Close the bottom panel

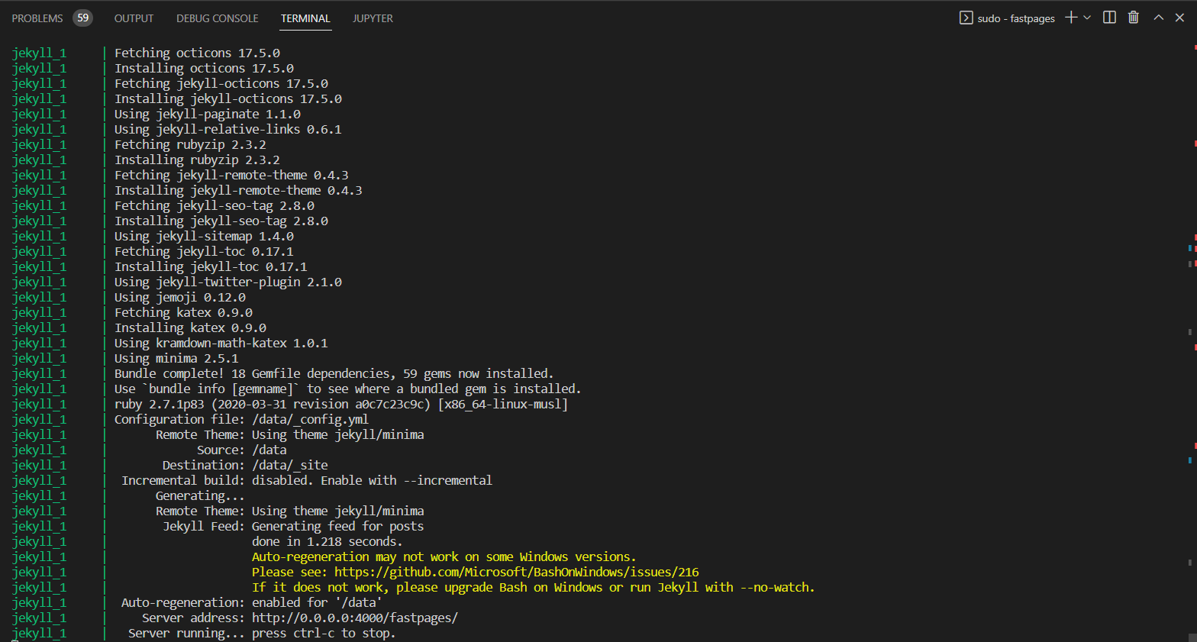click(x=1179, y=18)
